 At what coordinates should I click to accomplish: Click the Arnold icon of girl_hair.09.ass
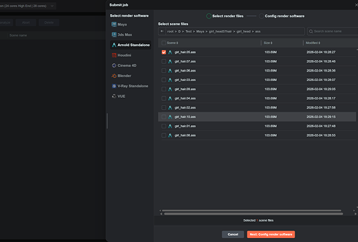[170, 89]
